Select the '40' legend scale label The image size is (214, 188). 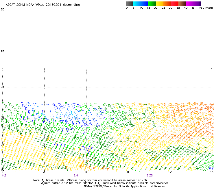click(186, 8)
